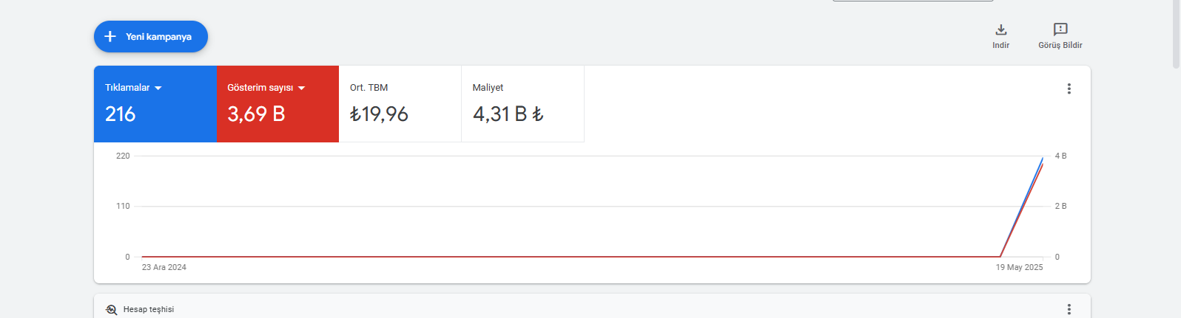The width and height of the screenshot is (1181, 318).
Task: Select the Ort. TBM ₺19,96 metric card
Action: (400, 104)
